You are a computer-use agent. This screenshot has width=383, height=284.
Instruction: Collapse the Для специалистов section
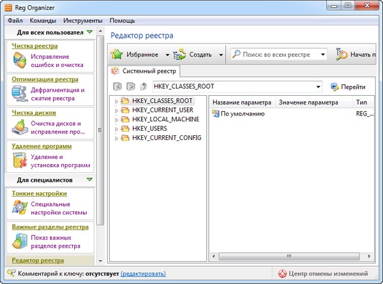point(90,180)
